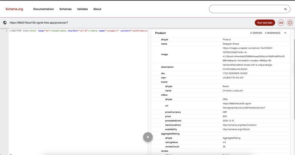Open the info circle icon
Viewport: 295px width, 155px height.
290,22
